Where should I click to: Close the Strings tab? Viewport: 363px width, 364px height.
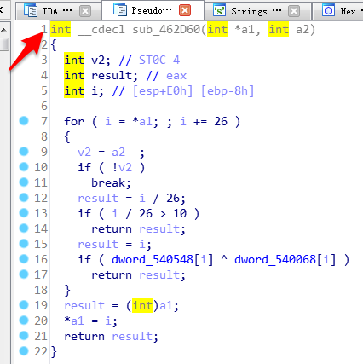294,11
